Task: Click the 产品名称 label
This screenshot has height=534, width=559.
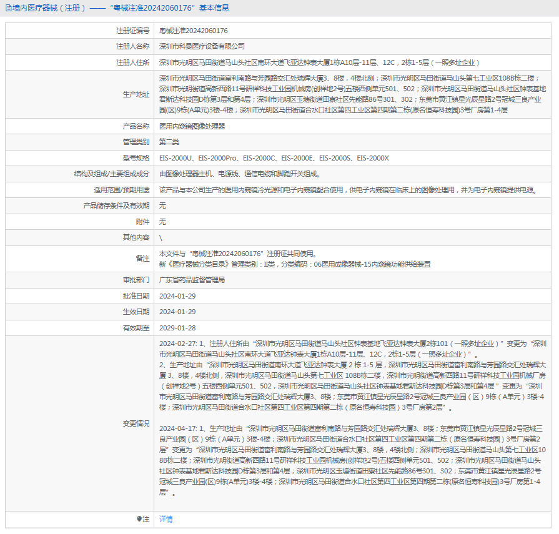Action: pyautogui.click(x=136, y=126)
